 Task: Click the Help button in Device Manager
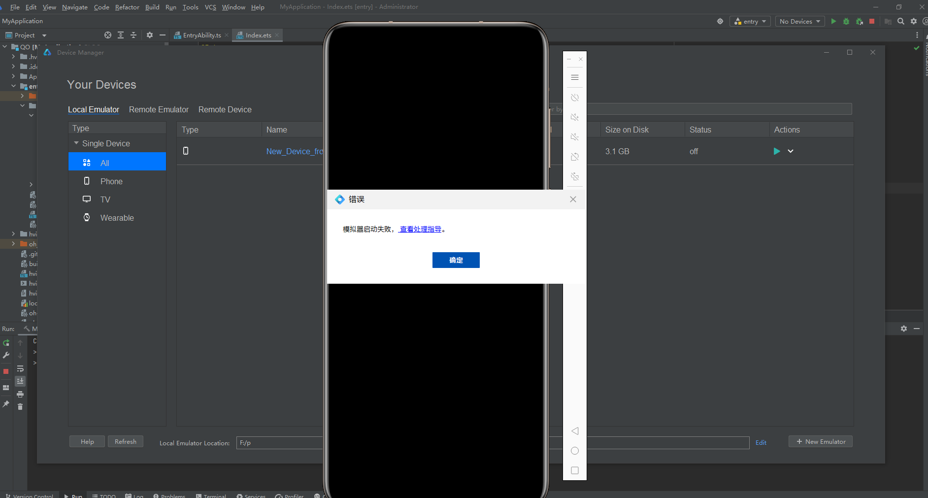[x=87, y=441]
